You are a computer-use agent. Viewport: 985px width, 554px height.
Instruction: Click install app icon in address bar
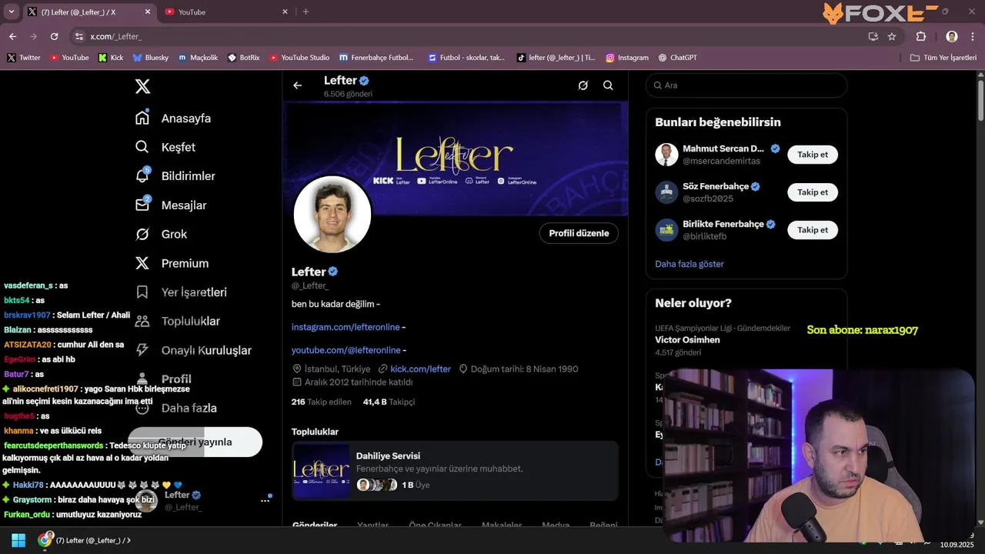(873, 36)
